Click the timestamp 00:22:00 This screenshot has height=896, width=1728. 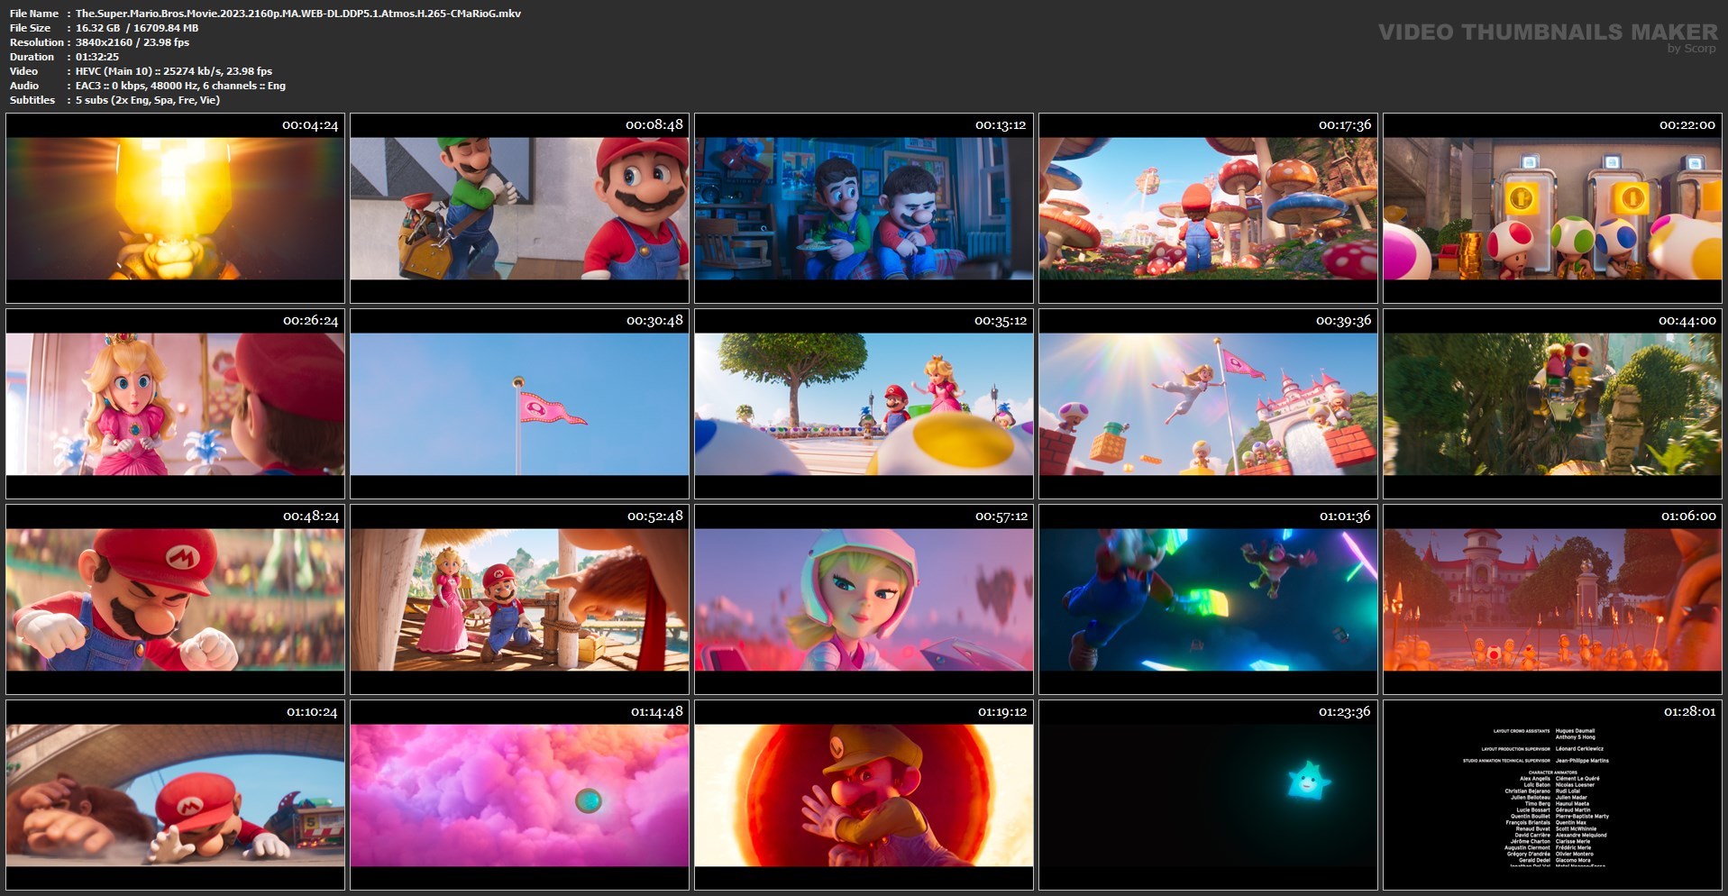(1687, 125)
